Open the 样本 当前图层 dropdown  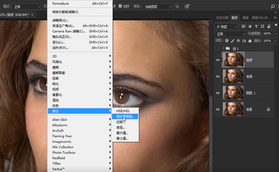click(158, 7)
